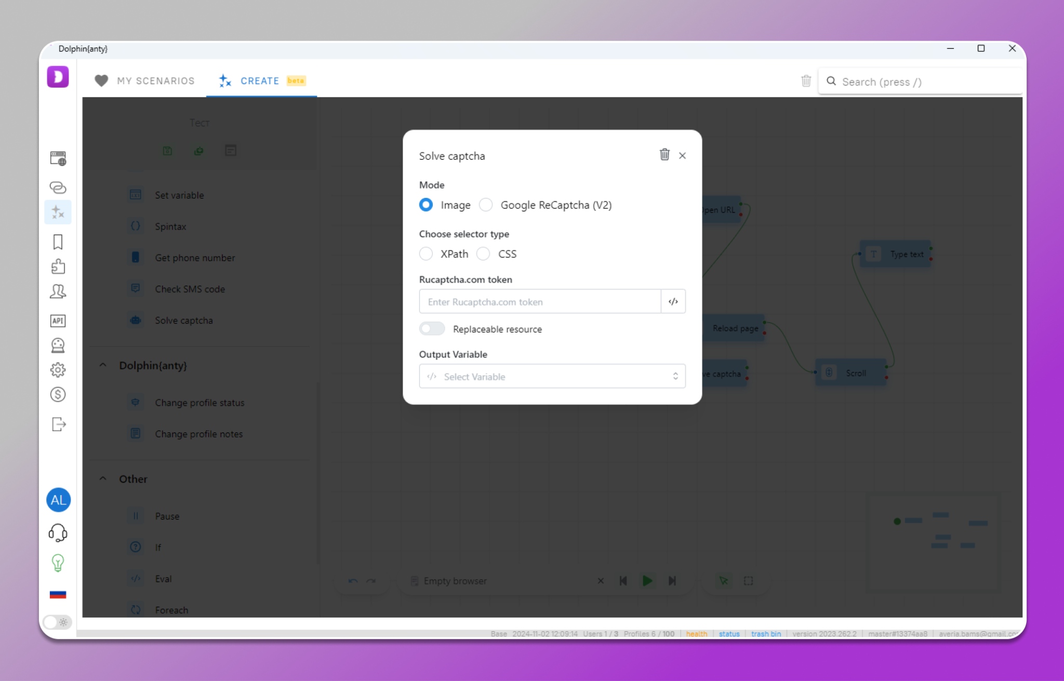Click the Russian flag language icon

click(58, 594)
